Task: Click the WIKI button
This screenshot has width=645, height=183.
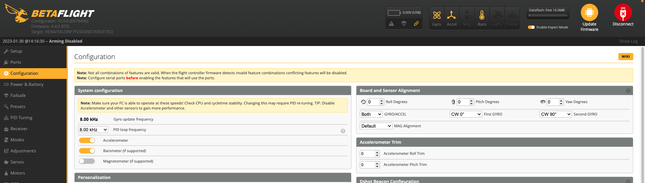Action: click(x=625, y=56)
